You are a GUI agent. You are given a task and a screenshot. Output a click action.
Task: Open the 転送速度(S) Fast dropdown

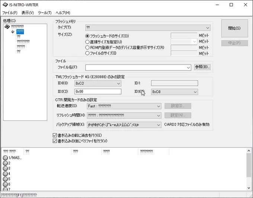(x=124, y=106)
